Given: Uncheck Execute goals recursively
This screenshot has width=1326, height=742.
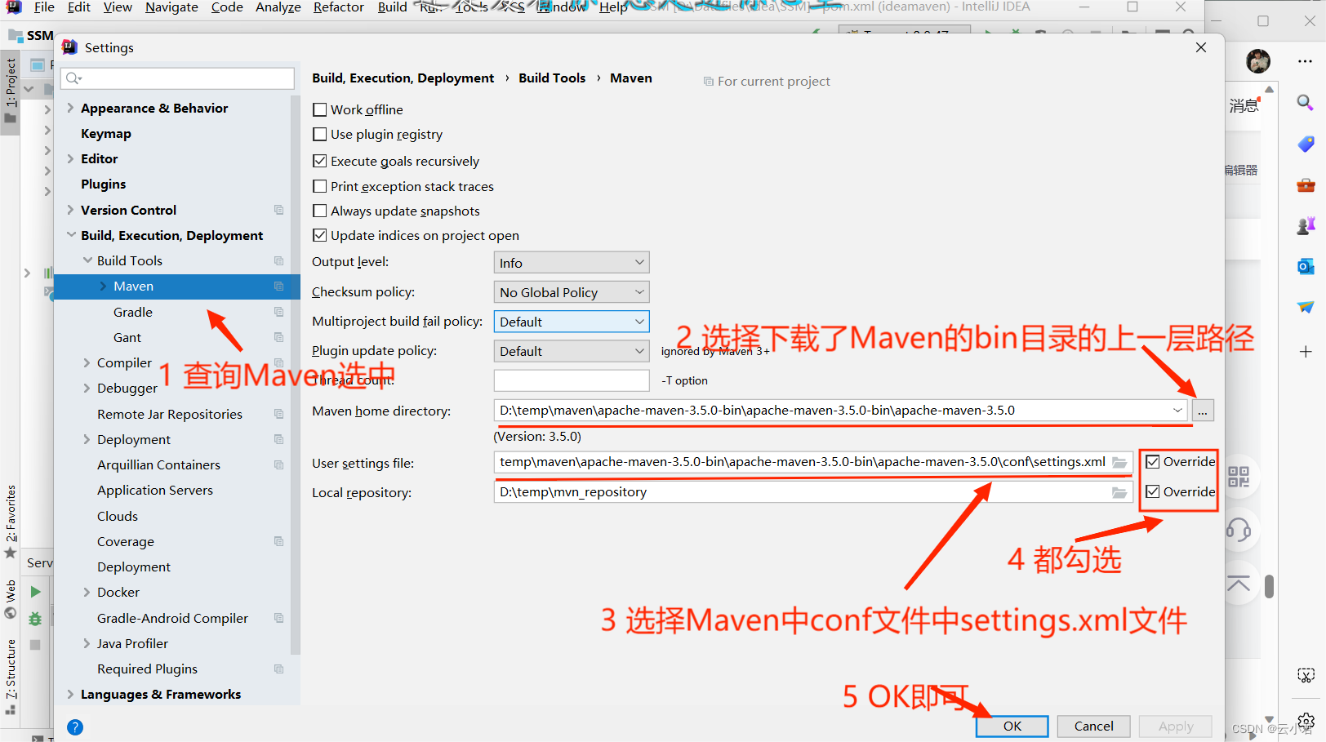Looking at the screenshot, I should [320, 161].
